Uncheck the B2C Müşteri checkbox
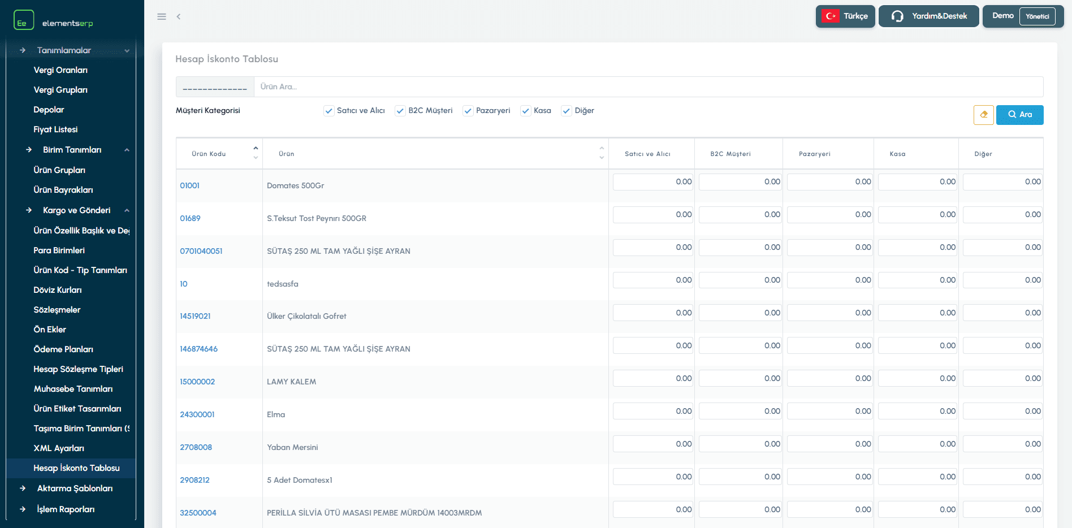This screenshot has width=1072, height=528. point(400,111)
